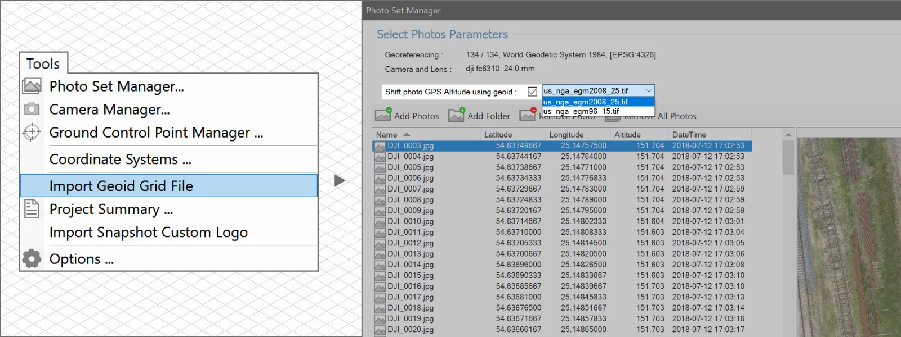Select the DJI_0008.jpg file name
Viewport: 901px width, 337px height.
click(x=411, y=200)
